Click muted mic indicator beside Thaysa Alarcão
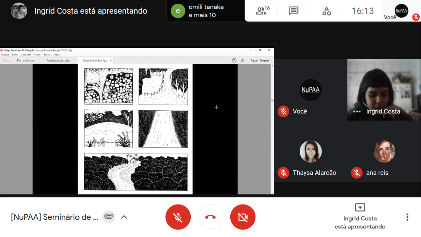 tap(283, 173)
